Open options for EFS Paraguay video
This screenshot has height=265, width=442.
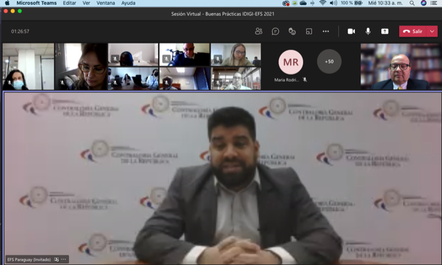click(x=64, y=259)
